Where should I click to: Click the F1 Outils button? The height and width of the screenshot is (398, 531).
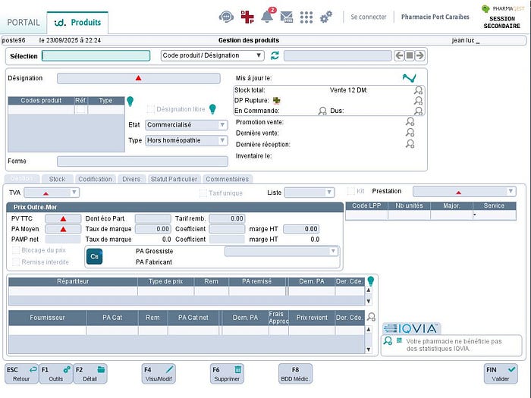(56, 374)
